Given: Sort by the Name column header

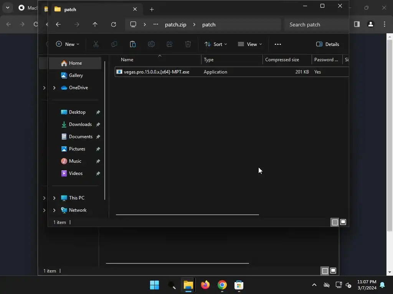Looking at the screenshot, I should 127,60.
